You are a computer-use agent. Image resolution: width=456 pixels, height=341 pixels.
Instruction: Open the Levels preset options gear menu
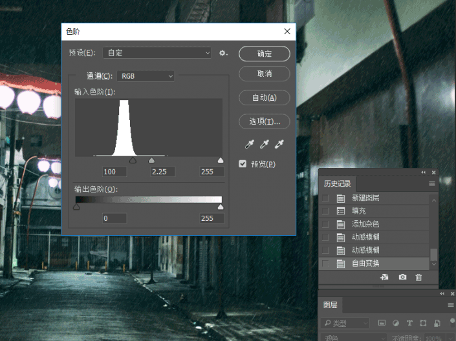click(x=223, y=53)
